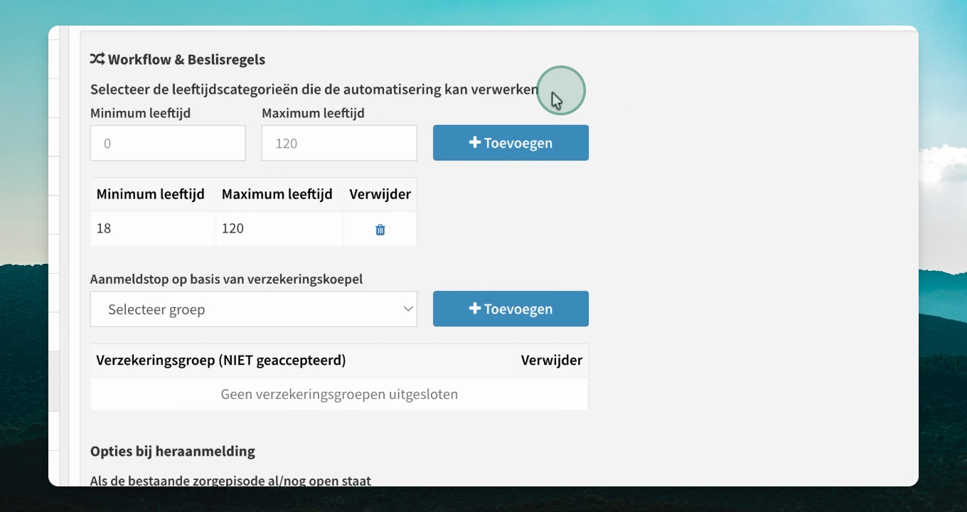Viewport: 967px width, 512px height.
Task: Select the value 120 in the age table
Action: click(x=233, y=228)
